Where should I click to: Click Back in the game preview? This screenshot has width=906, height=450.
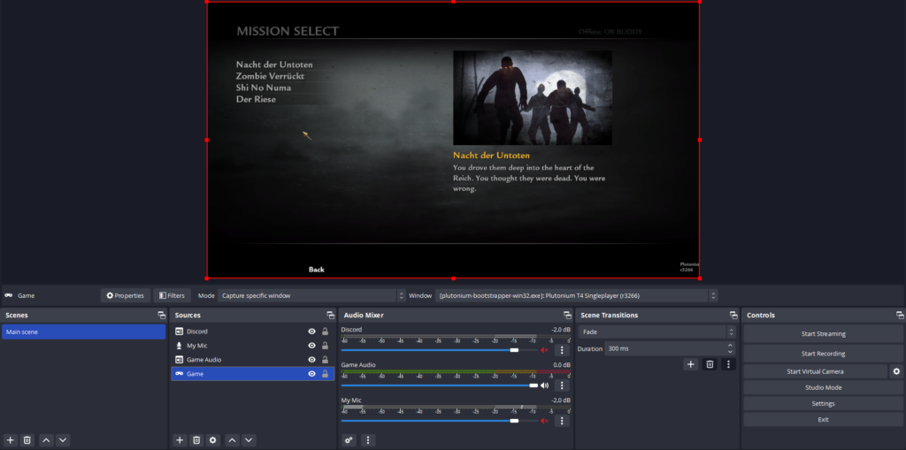pos(317,270)
